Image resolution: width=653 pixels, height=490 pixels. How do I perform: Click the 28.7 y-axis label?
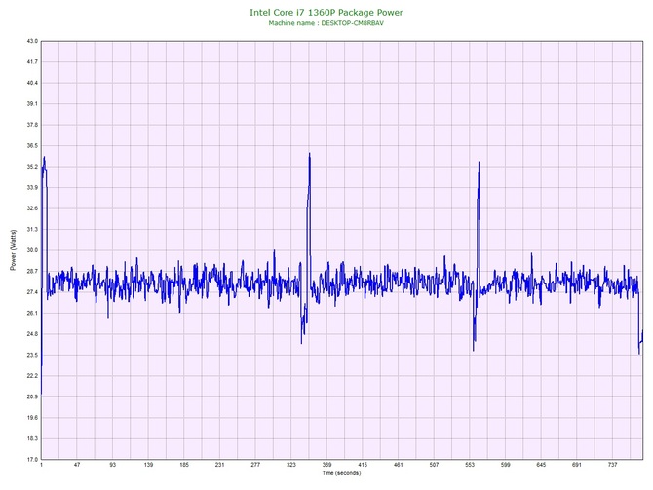pos(32,272)
